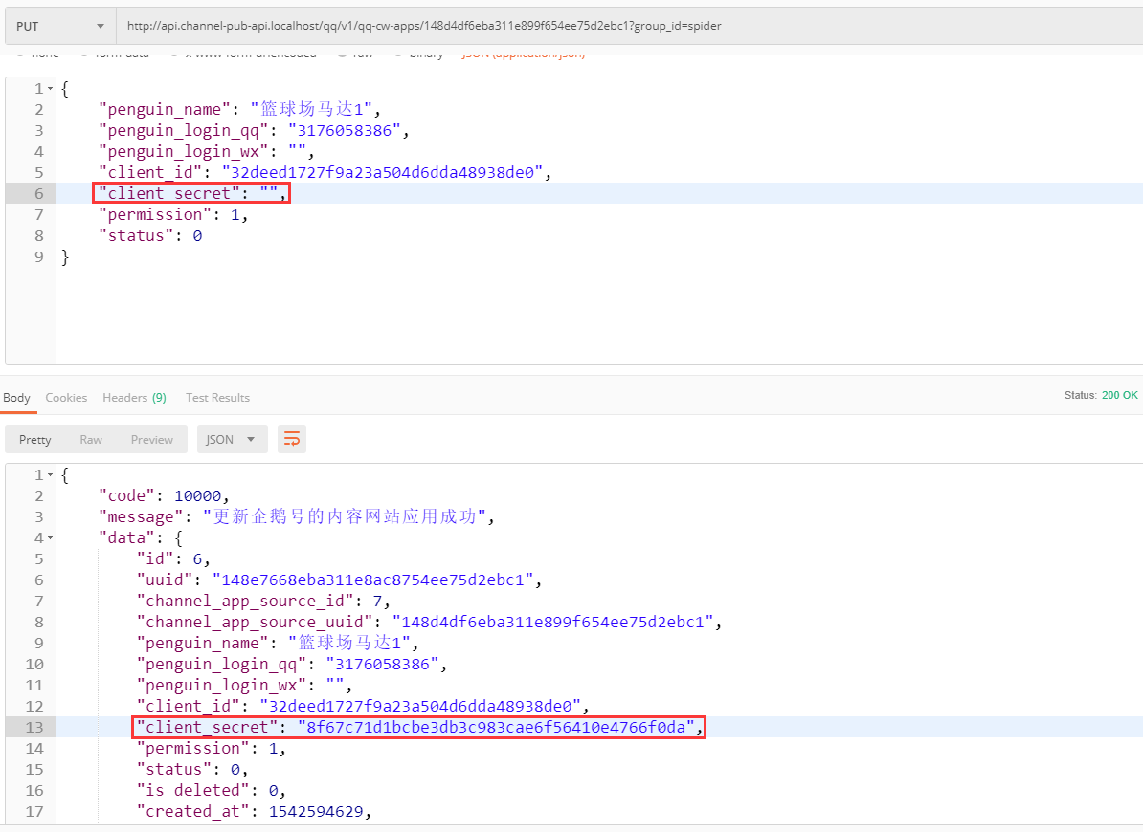This screenshot has height=832, width=1143.
Task: Open the PUT method dropdown
Action: (59, 26)
